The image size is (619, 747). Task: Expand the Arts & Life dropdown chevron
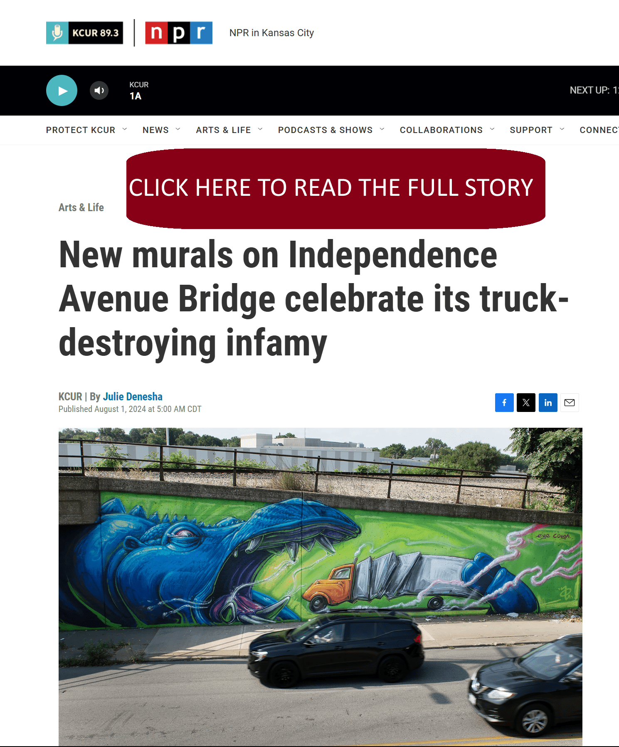pyautogui.click(x=260, y=129)
